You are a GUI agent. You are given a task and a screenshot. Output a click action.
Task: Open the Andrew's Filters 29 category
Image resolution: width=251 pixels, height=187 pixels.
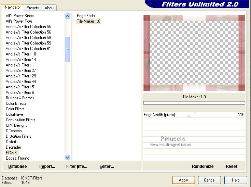(21, 76)
